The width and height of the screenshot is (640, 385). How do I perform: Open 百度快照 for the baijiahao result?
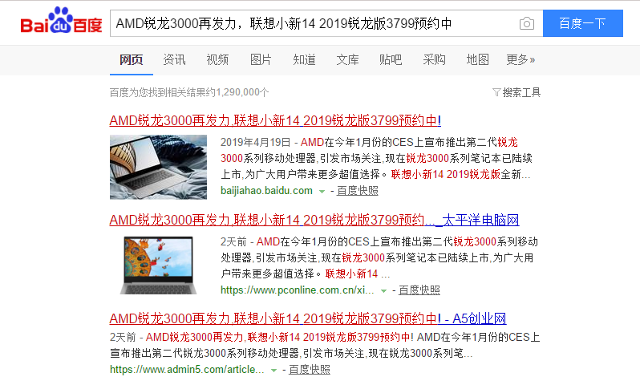click(x=357, y=191)
